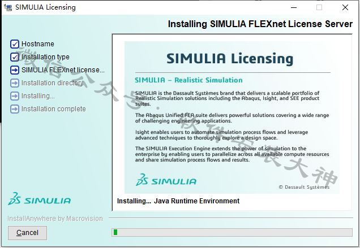Click the 'SIMULIA – Realistic Simulation' heading
Screen dimensions: 360x248
tap(188, 80)
